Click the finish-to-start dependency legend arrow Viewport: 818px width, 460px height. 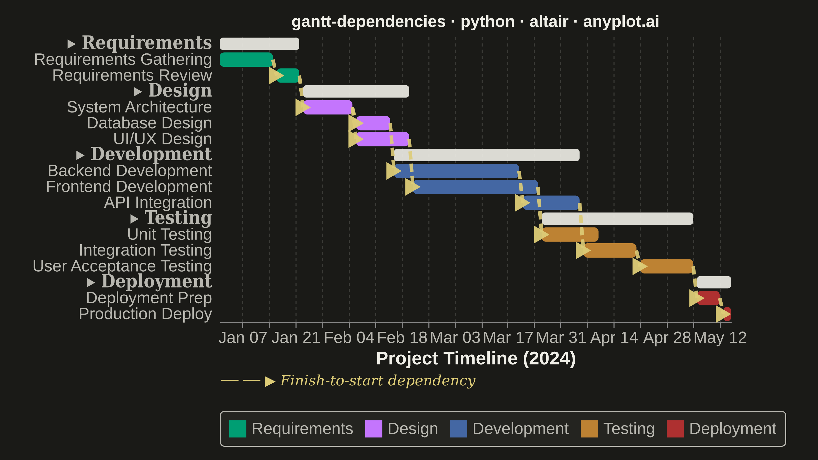tap(270, 381)
